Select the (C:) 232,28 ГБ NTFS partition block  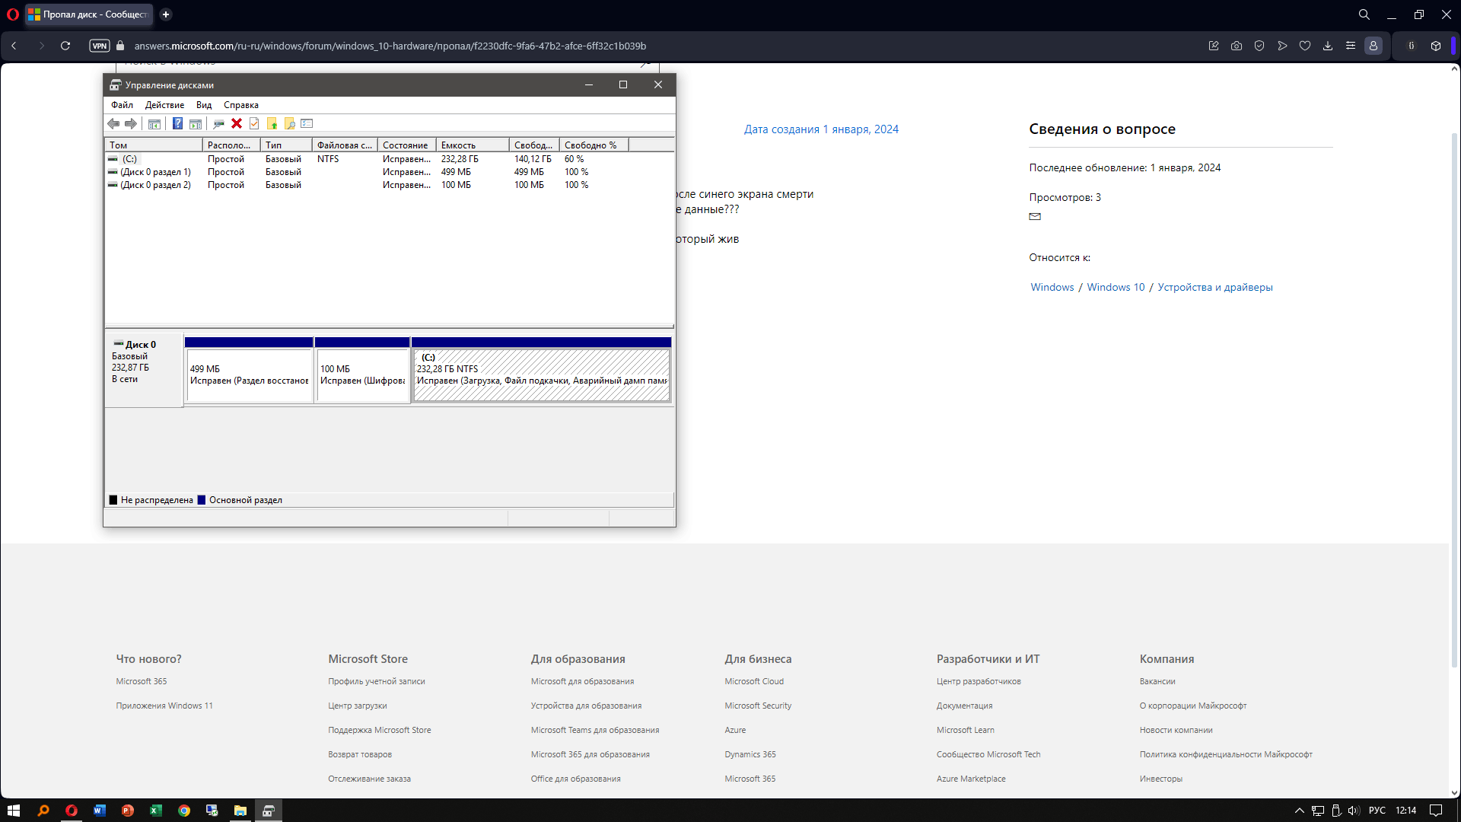pos(541,370)
